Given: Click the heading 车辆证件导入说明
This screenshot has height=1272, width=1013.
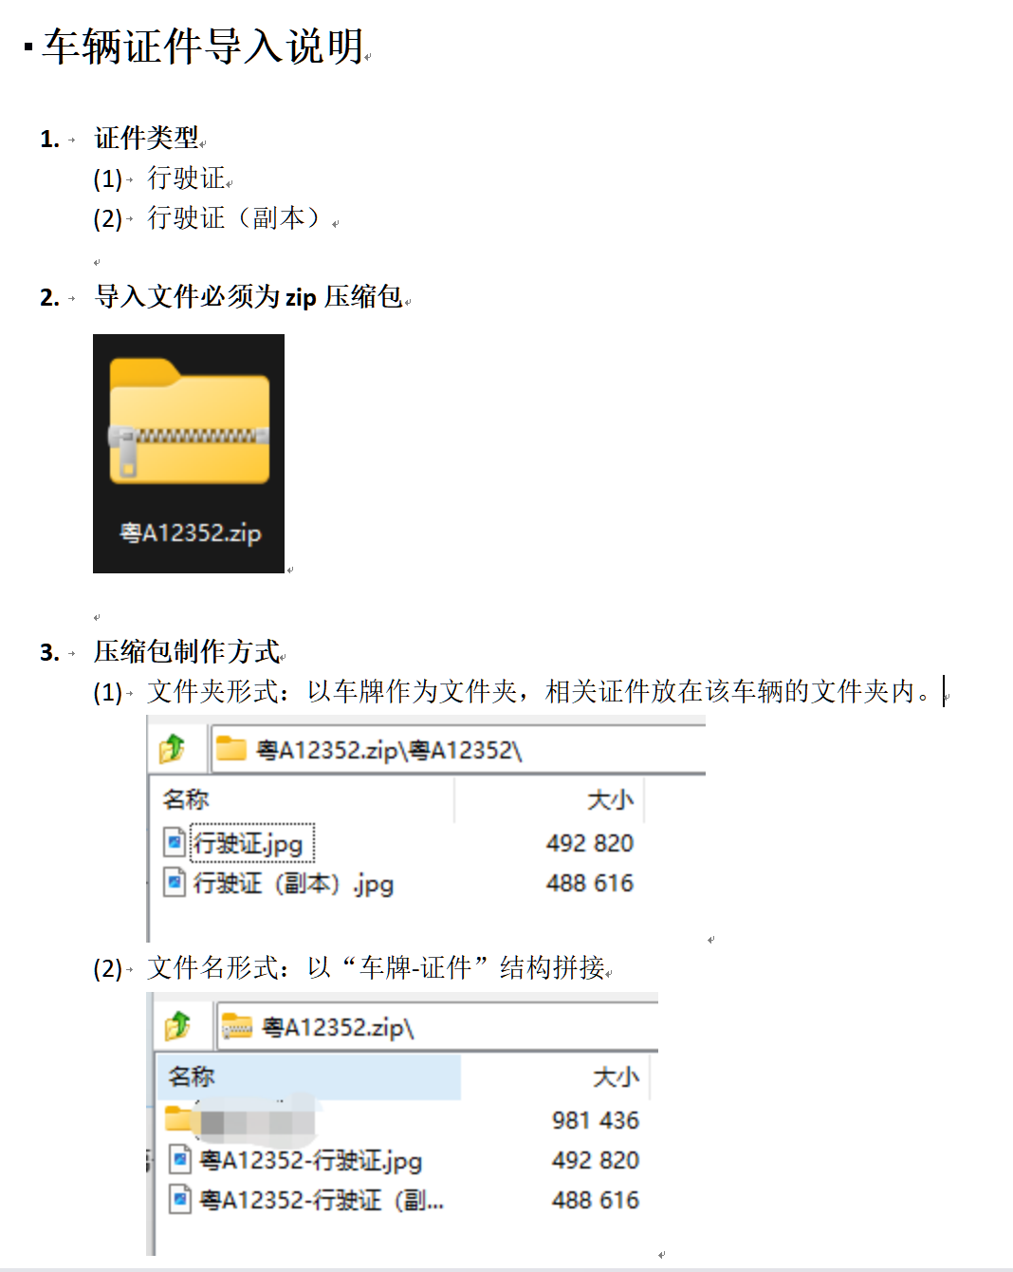Looking at the screenshot, I should [203, 46].
